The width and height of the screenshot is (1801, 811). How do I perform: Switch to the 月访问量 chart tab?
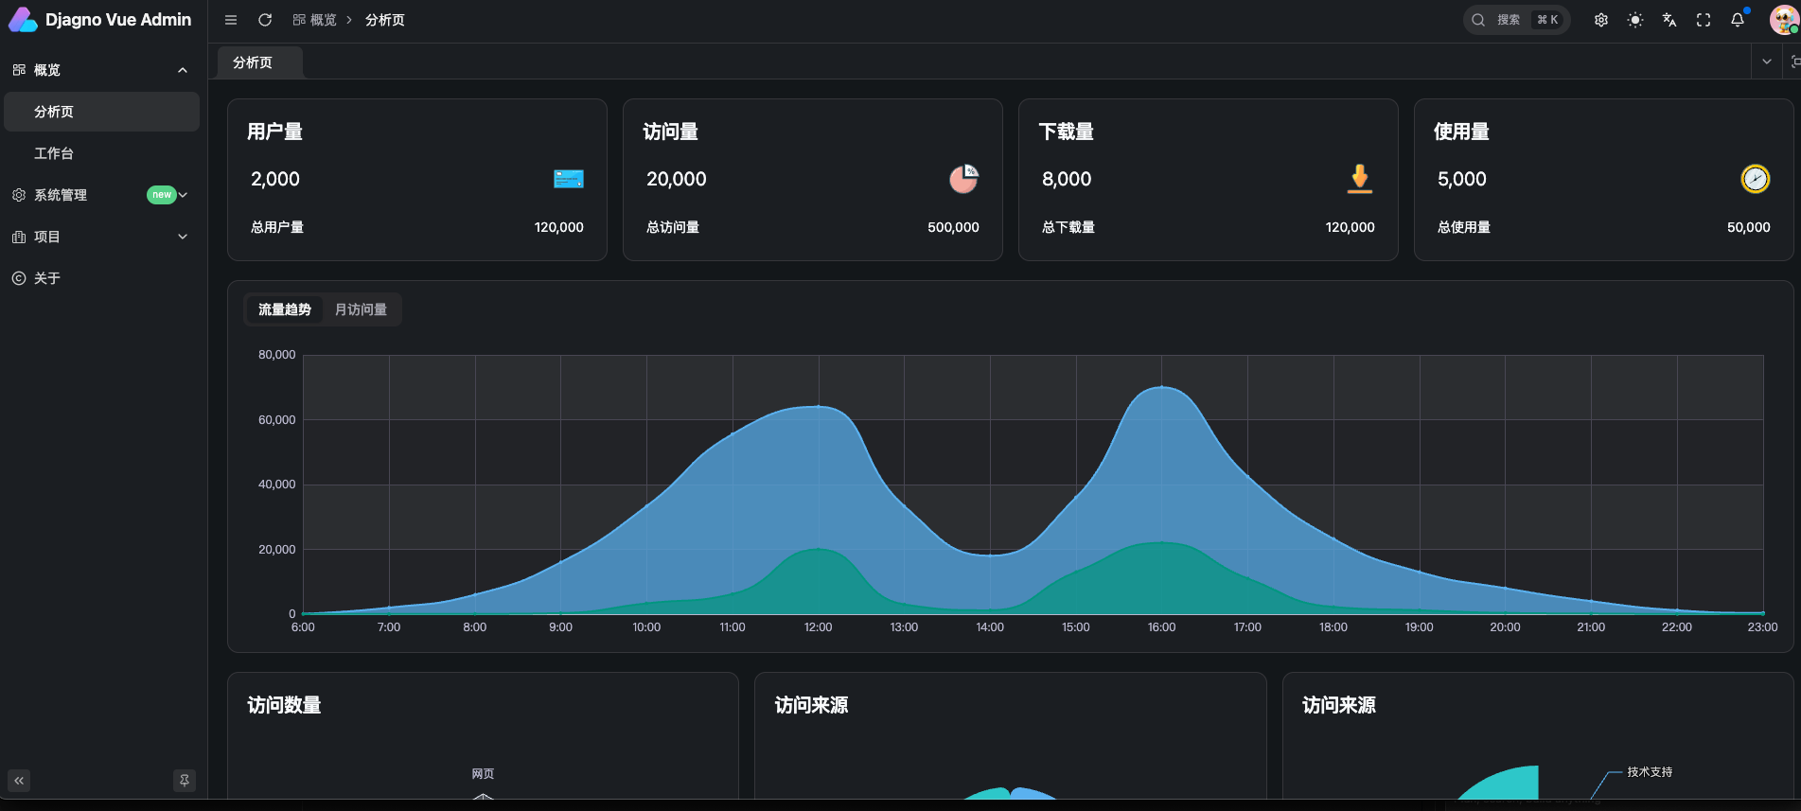(361, 309)
